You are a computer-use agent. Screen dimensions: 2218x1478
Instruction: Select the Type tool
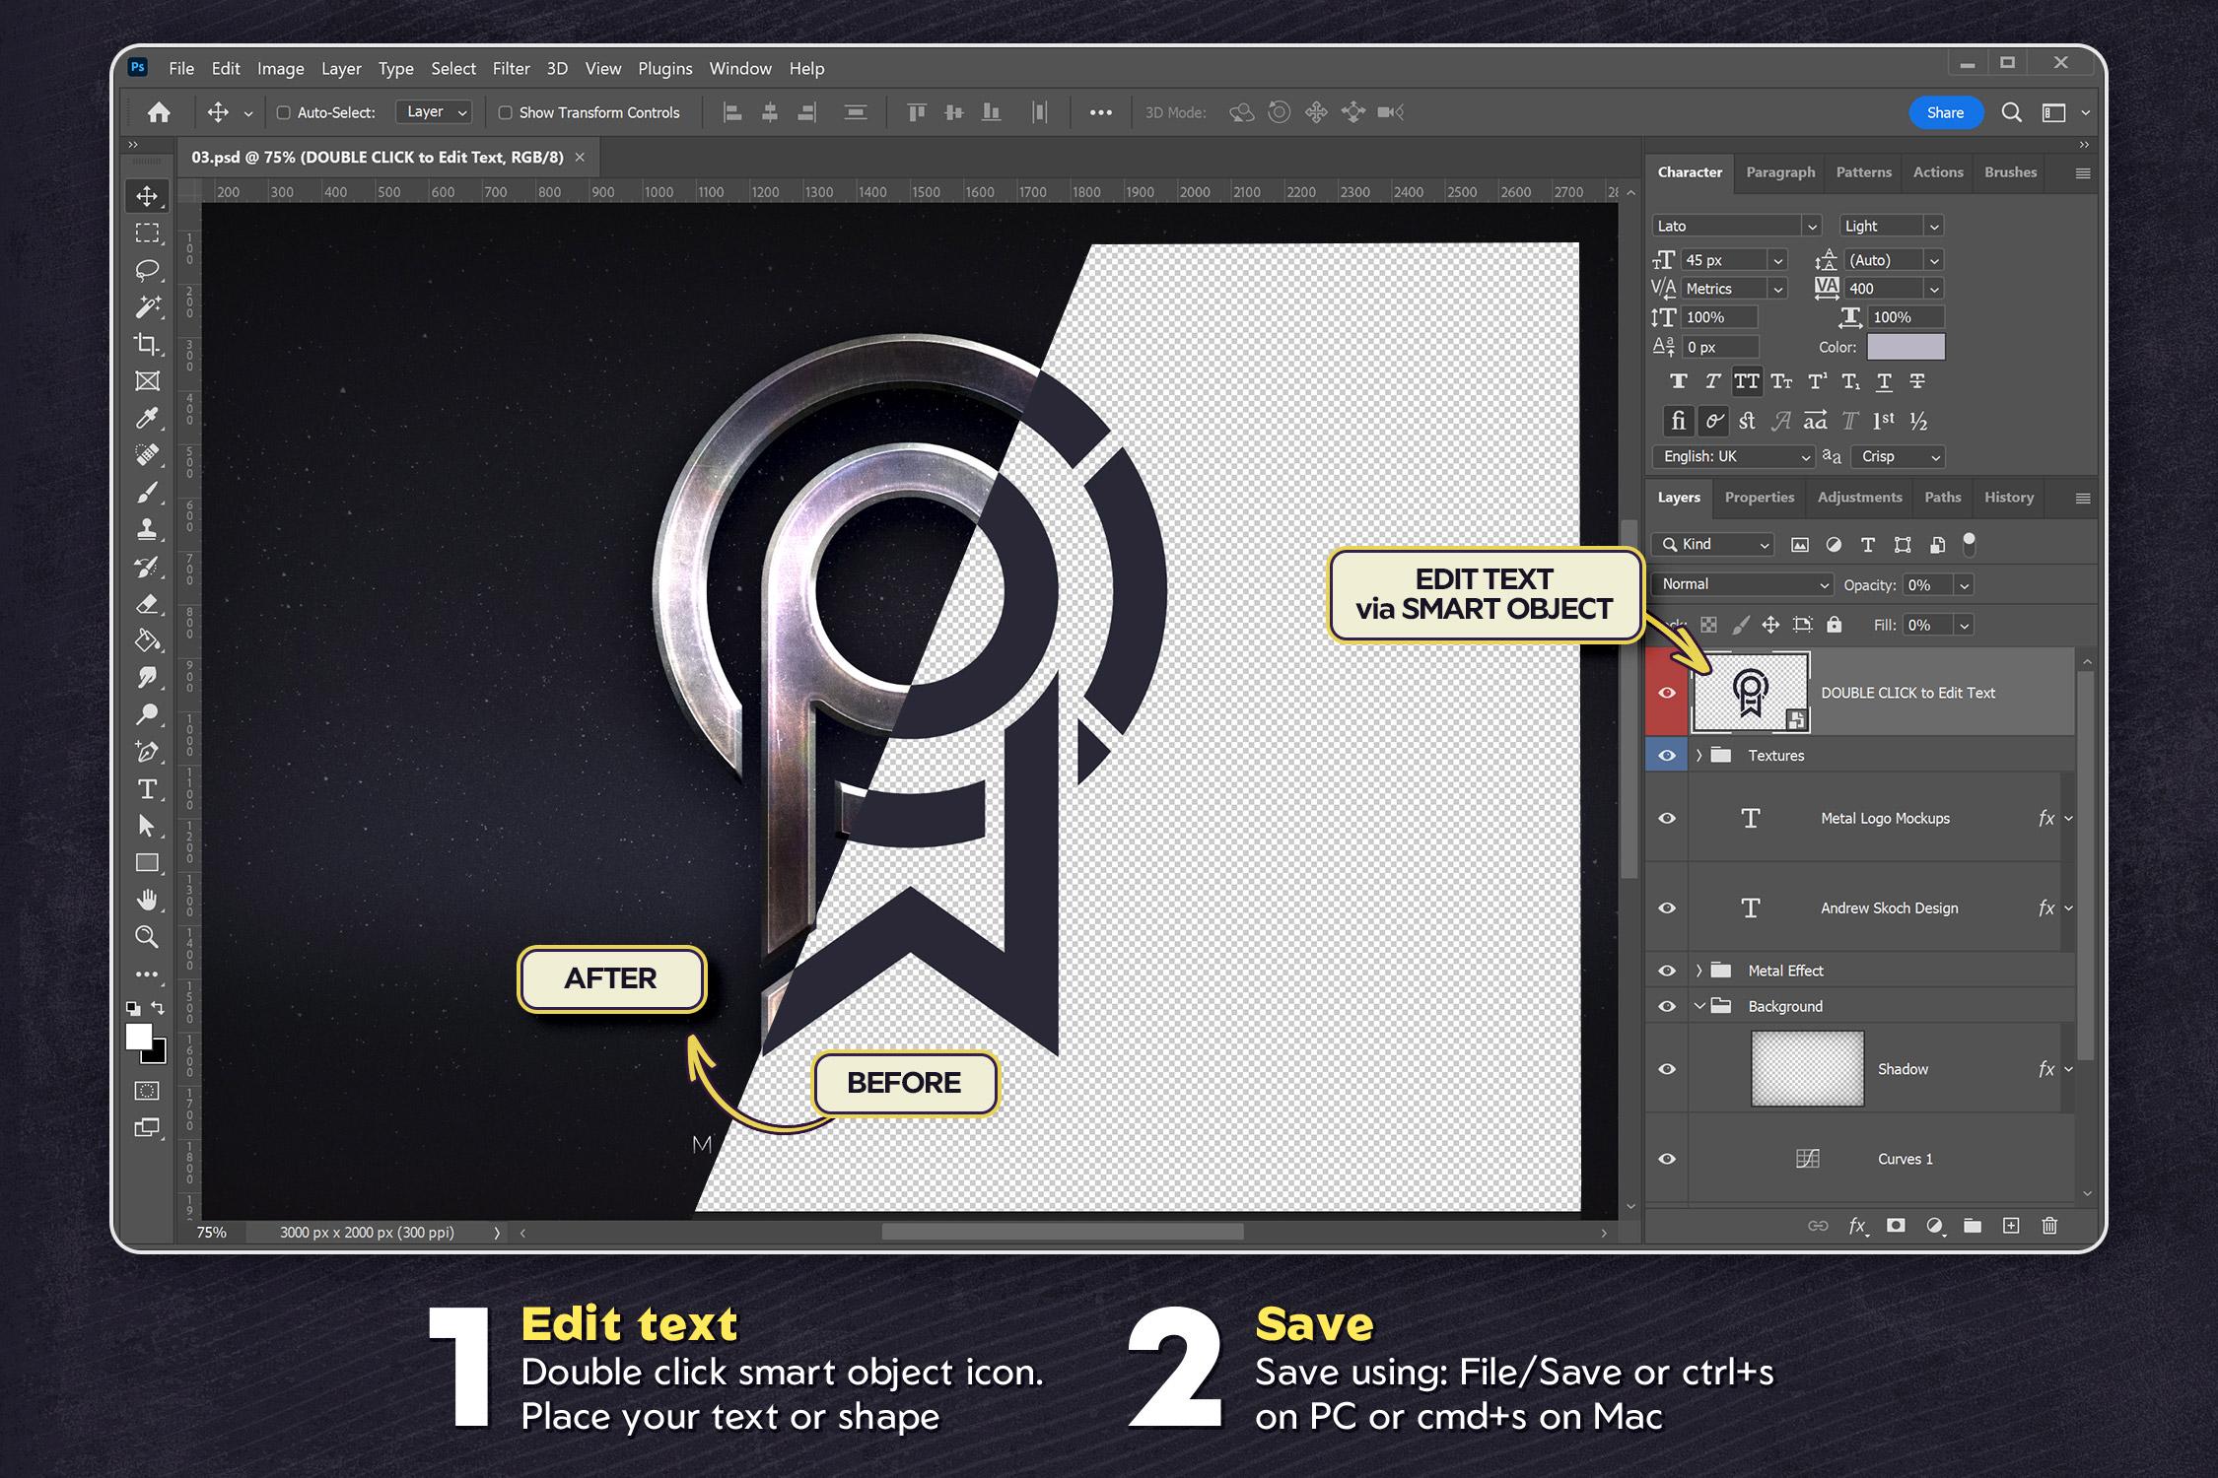148,789
